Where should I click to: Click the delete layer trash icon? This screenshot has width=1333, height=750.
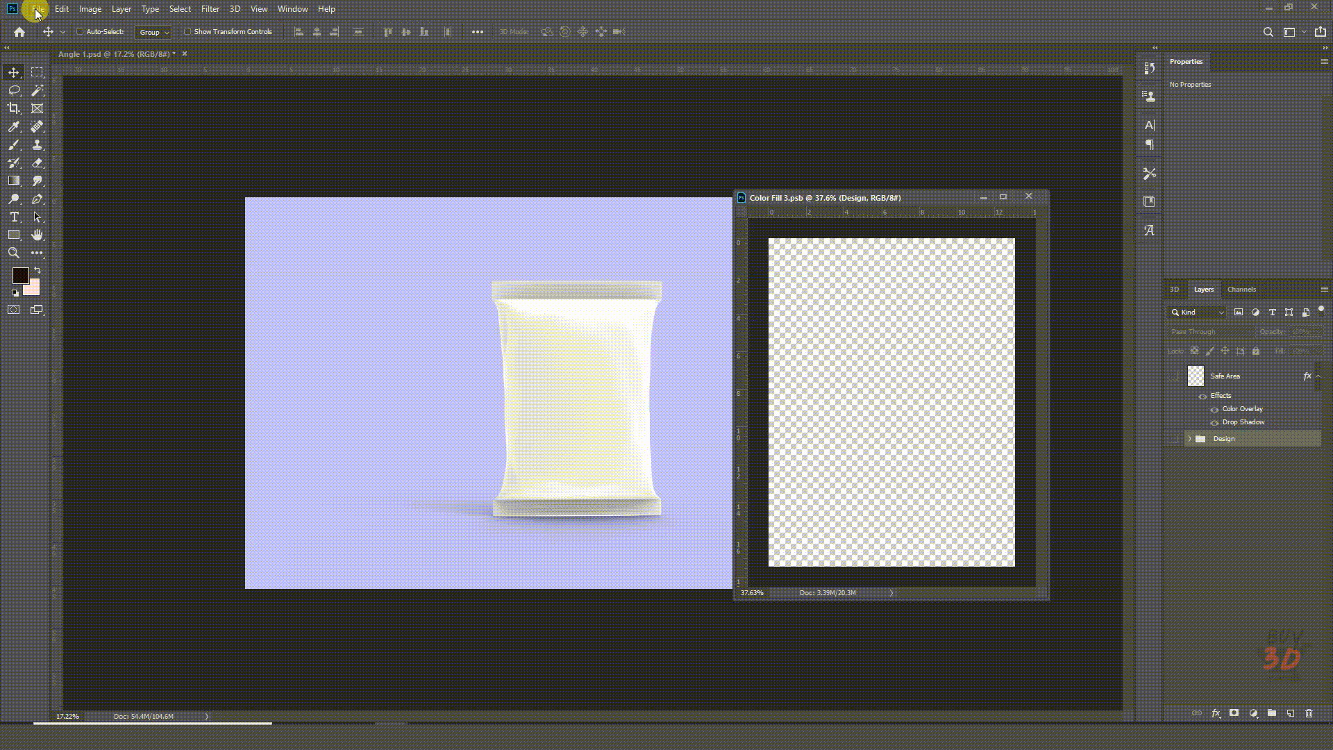[x=1309, y=713]
